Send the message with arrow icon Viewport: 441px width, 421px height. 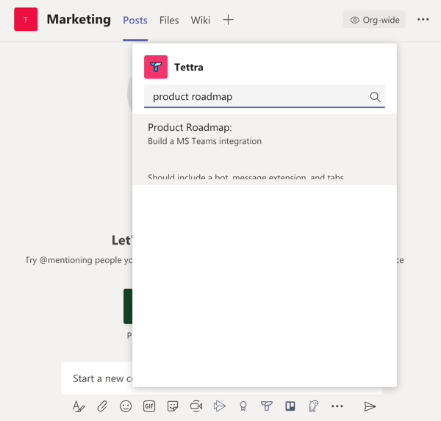point(370,406)
